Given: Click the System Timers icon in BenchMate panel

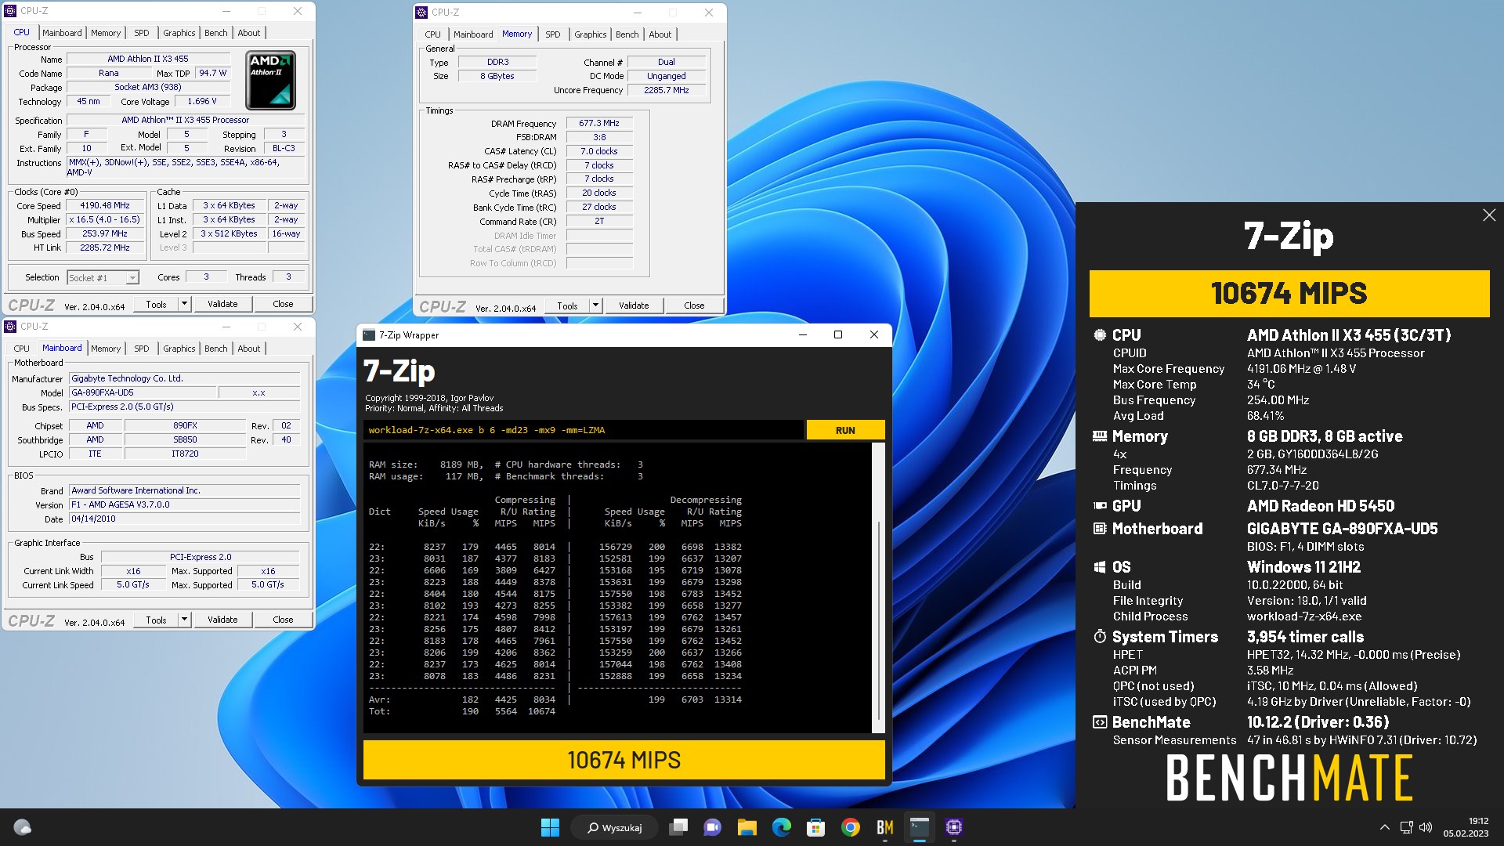Looking at the screenshot, I should (1100, 637).
